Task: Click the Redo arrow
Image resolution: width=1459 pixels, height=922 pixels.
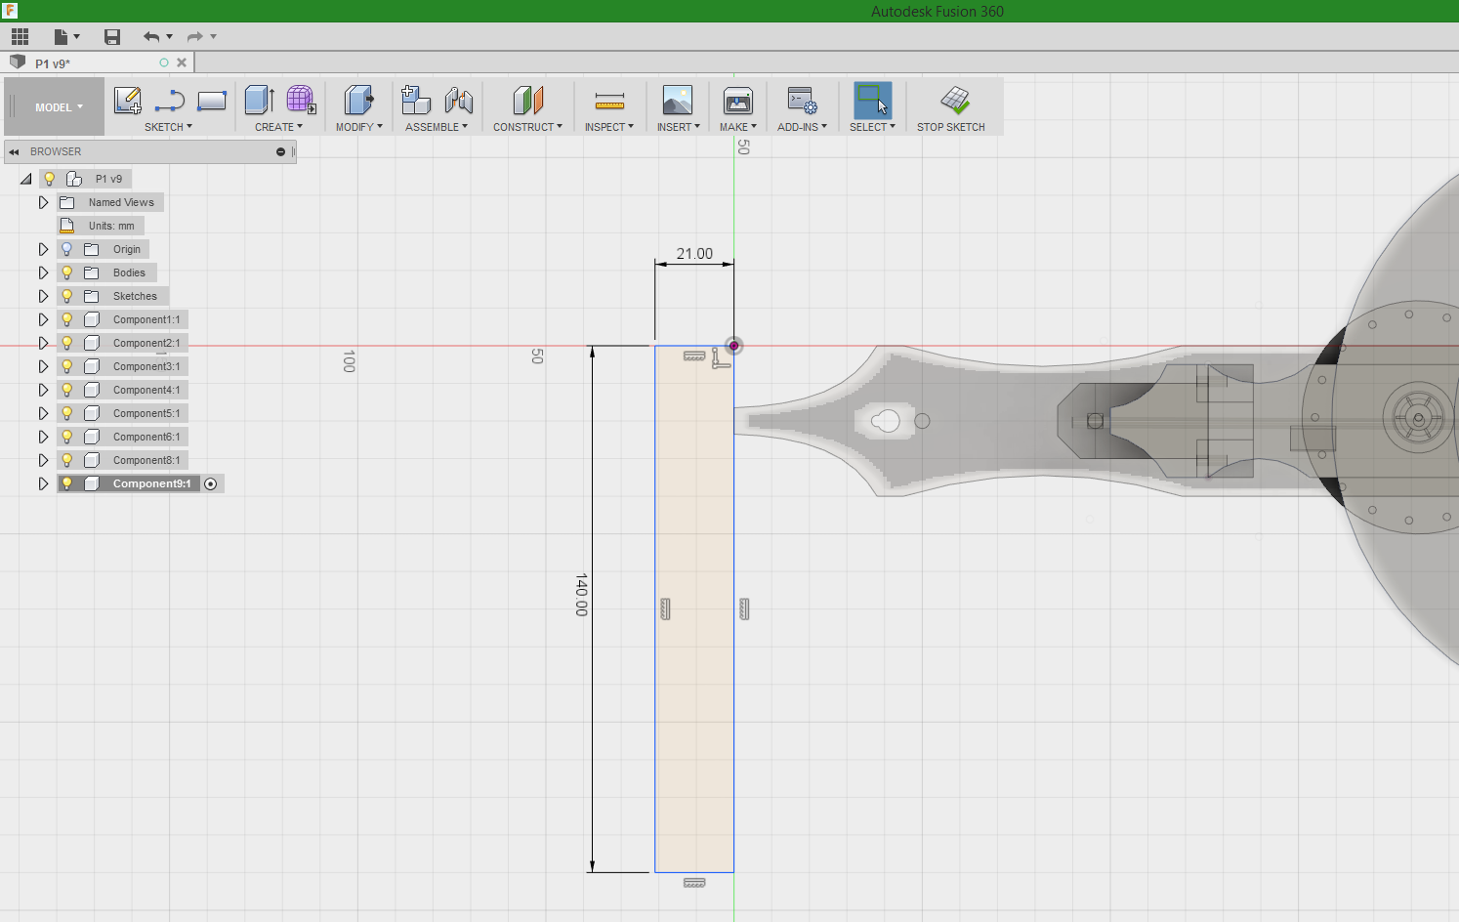Action: point(195,37)
